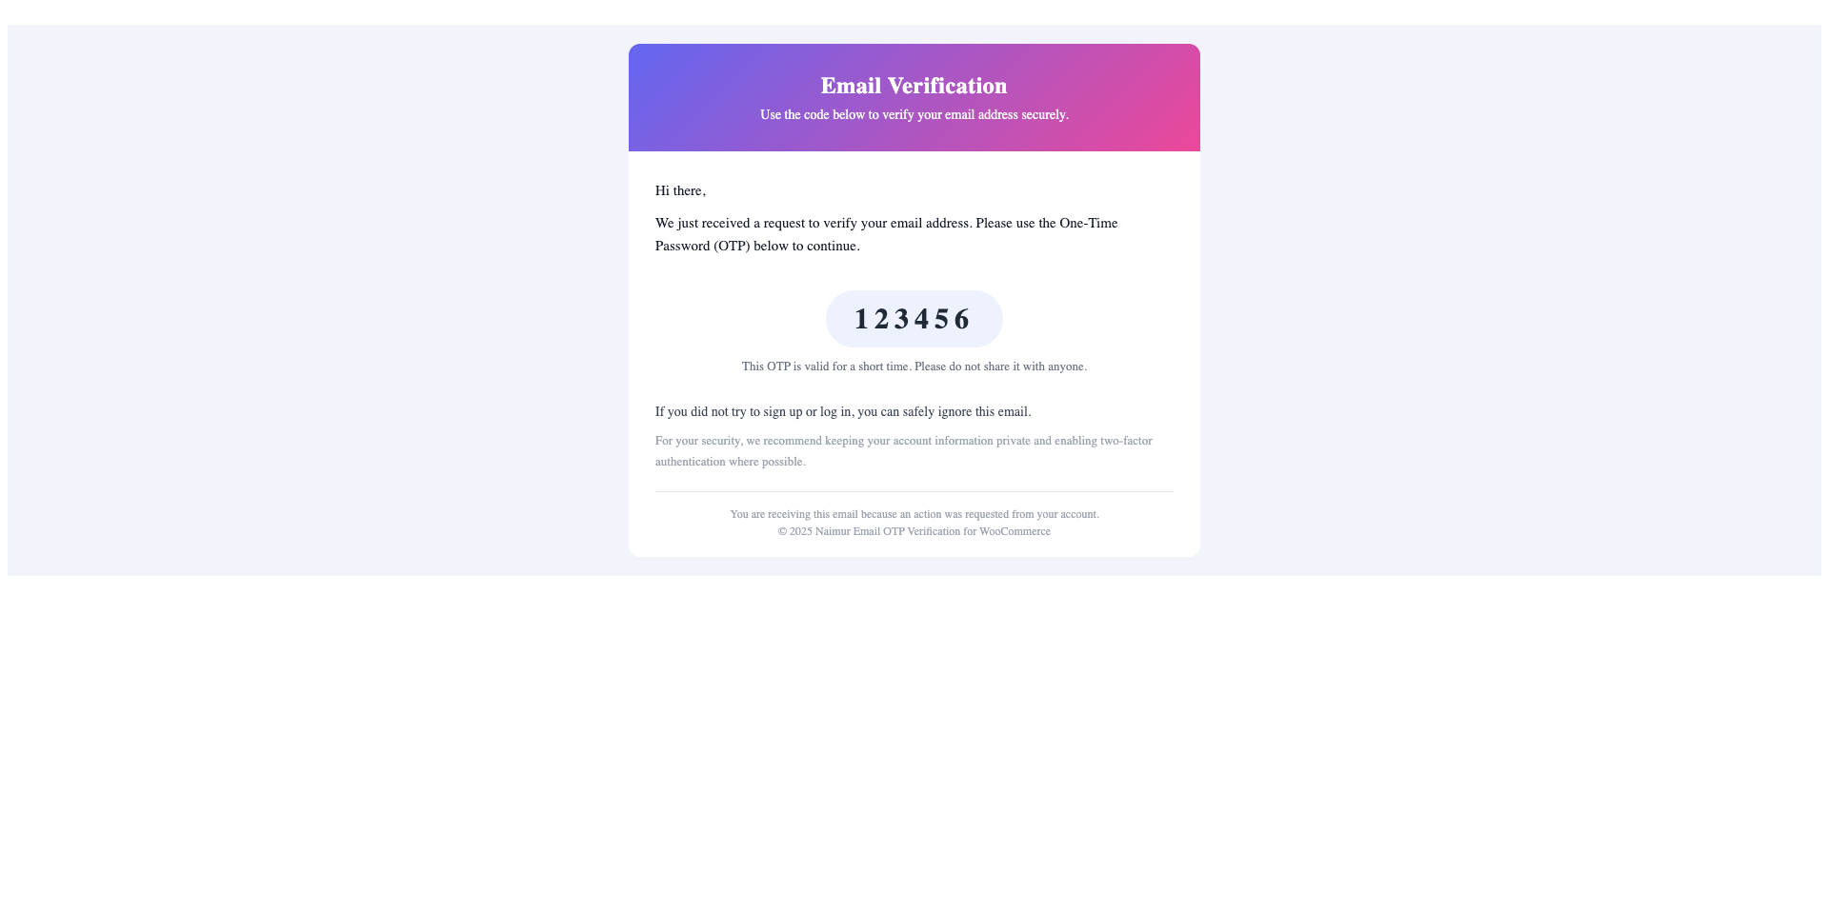Click the digit 6 in OTP code

962,320
